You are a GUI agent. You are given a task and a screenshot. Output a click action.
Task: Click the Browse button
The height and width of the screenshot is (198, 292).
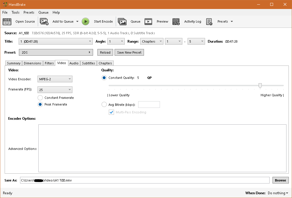click(280, 180)
